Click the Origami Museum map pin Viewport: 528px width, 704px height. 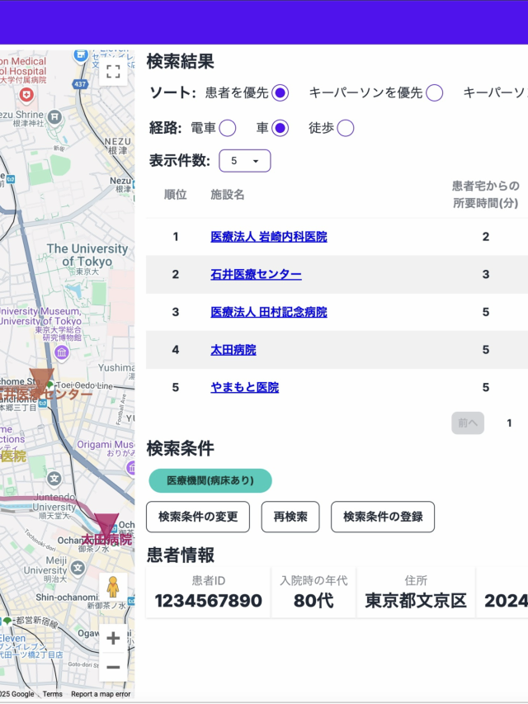[x=130, y=467]
